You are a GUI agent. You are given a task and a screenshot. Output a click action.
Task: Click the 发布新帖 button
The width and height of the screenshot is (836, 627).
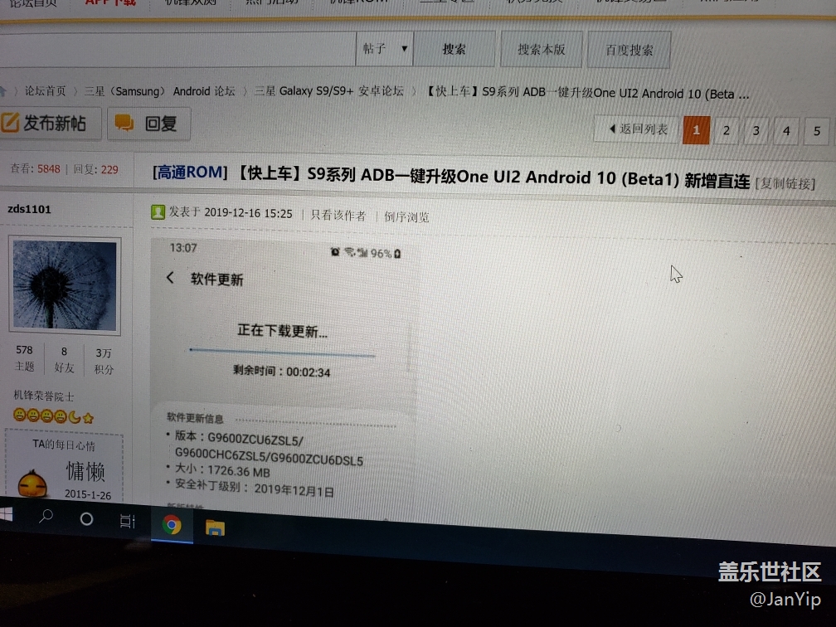coord(51,124)
